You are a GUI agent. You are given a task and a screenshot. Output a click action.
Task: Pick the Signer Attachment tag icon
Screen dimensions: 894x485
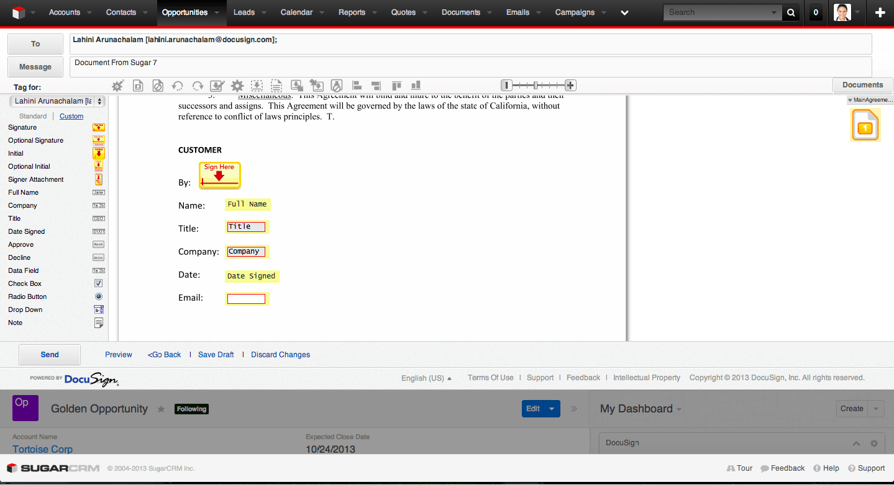[99, 179]
